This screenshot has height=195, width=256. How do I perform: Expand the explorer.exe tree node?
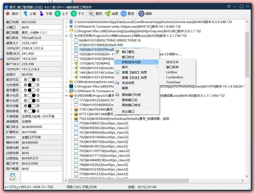pyautogui.click(x=66, y=82)
